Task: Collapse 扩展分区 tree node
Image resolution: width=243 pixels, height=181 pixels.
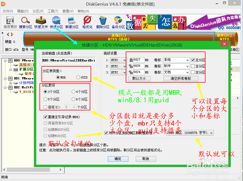Action: 11,70
